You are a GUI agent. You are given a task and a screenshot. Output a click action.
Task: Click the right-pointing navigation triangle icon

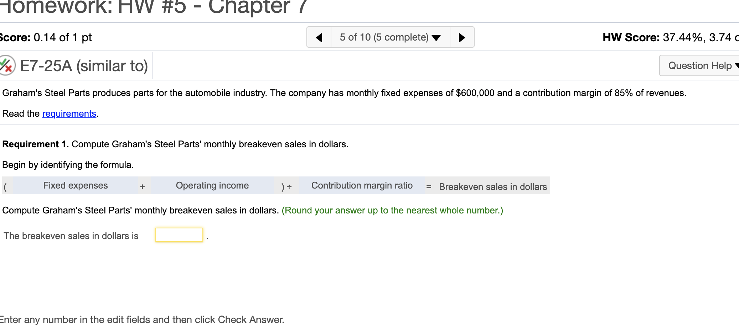462,37
